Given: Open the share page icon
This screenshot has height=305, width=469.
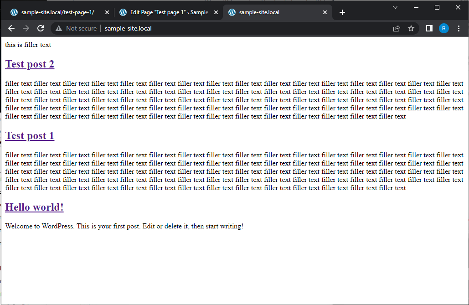Looking at the screenshot, I should [397, 28].
